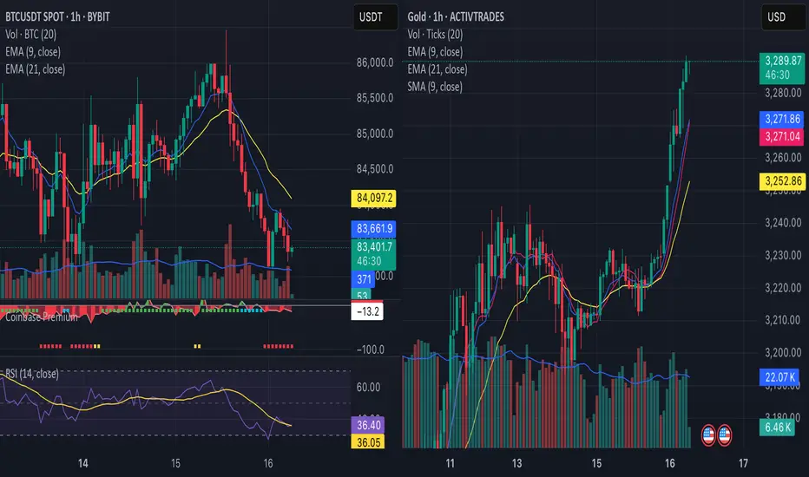Open the BTCUSDT SPOT symbol title
The width and height of the screenshot is (809, 477).
(x=57, y=17)
